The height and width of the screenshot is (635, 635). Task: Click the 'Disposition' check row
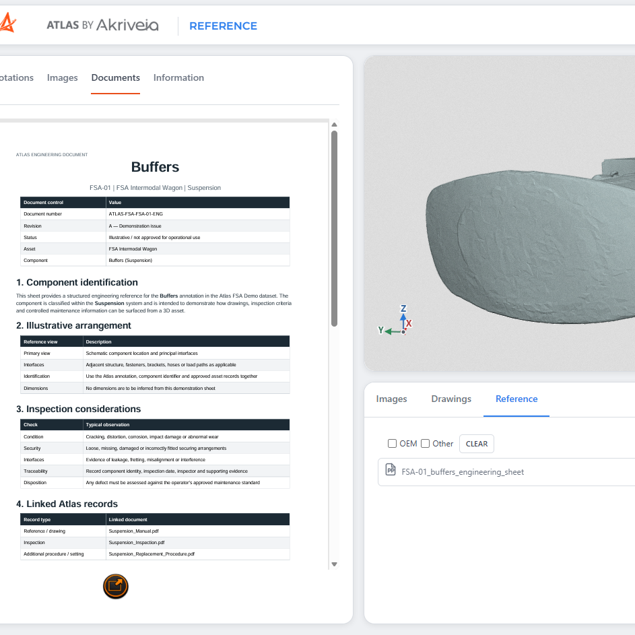155,482
